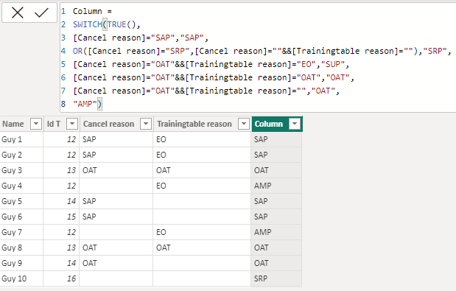Select the Guy 7 name cell
Image resolution: width=456 pixels, height=291 pixels.
[x=21, y=232]
